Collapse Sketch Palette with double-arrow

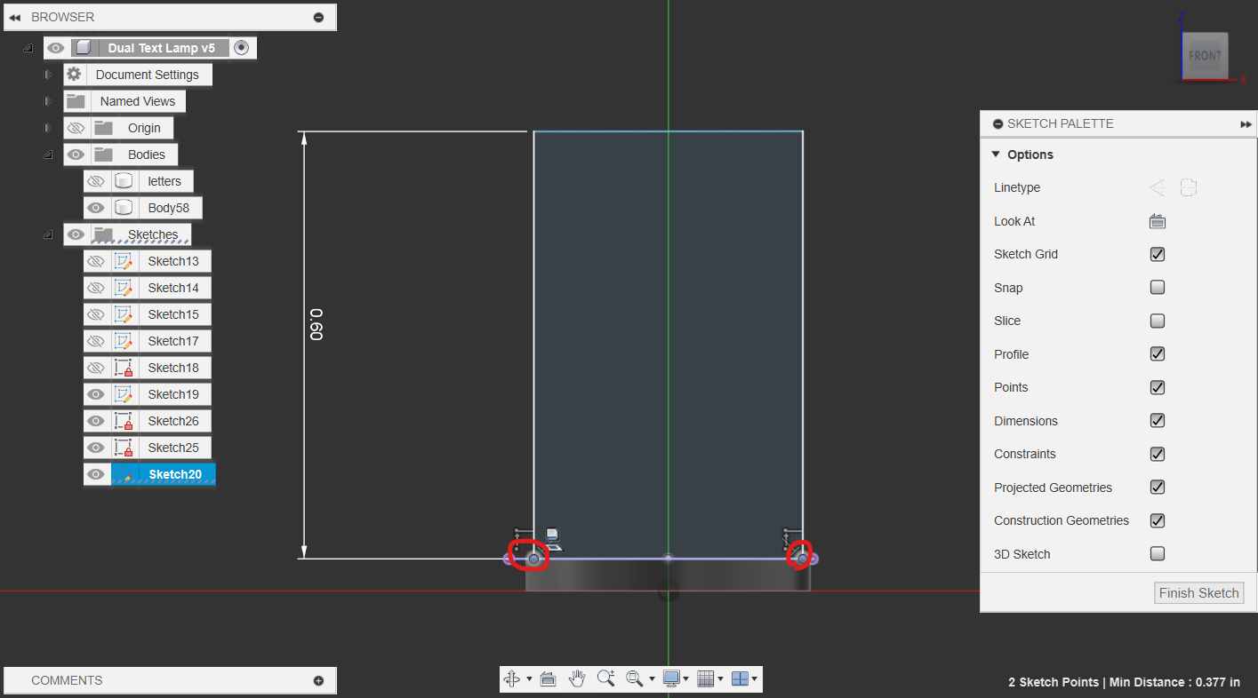tap(1246, 124)
